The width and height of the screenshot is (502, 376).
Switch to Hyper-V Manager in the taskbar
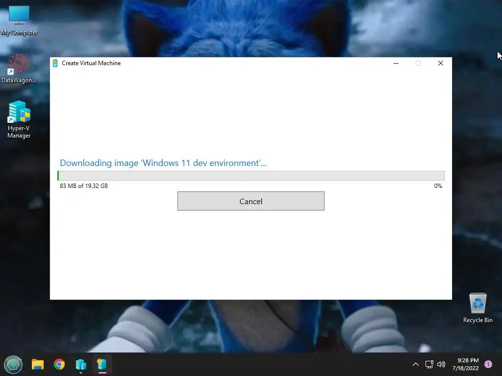(81, 364)
